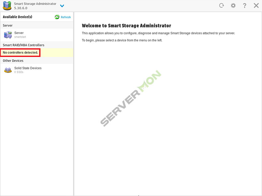Open help with the question mark icon
Screen dimensions: 262x196
pyautogui.click(x=244, y=6)
